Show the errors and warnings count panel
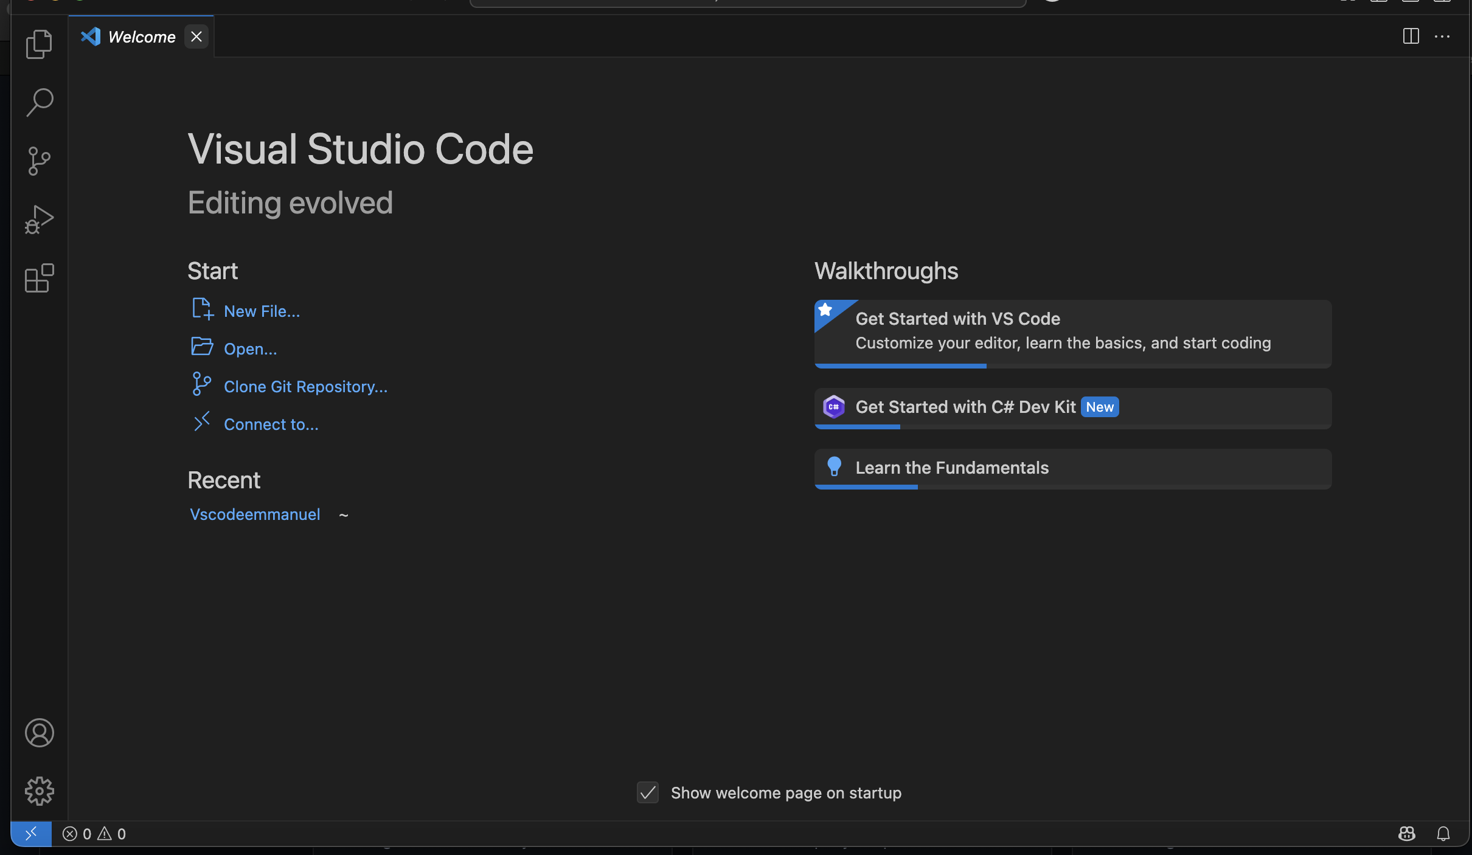The width and height of the screenshot is (1472, 855). pos(94,834)
